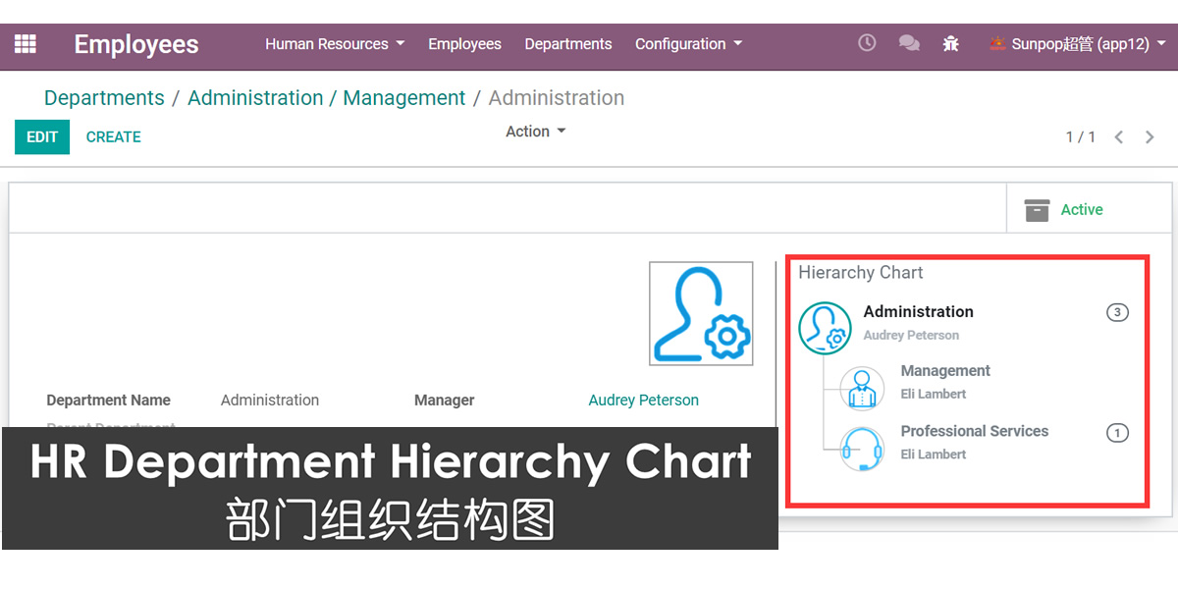Expand the Human Resources dropdown menu
The image size is (1178, 589).
click(x=335, y=44)
